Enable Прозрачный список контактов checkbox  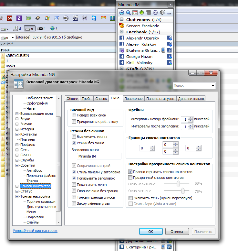click(130, 177)
